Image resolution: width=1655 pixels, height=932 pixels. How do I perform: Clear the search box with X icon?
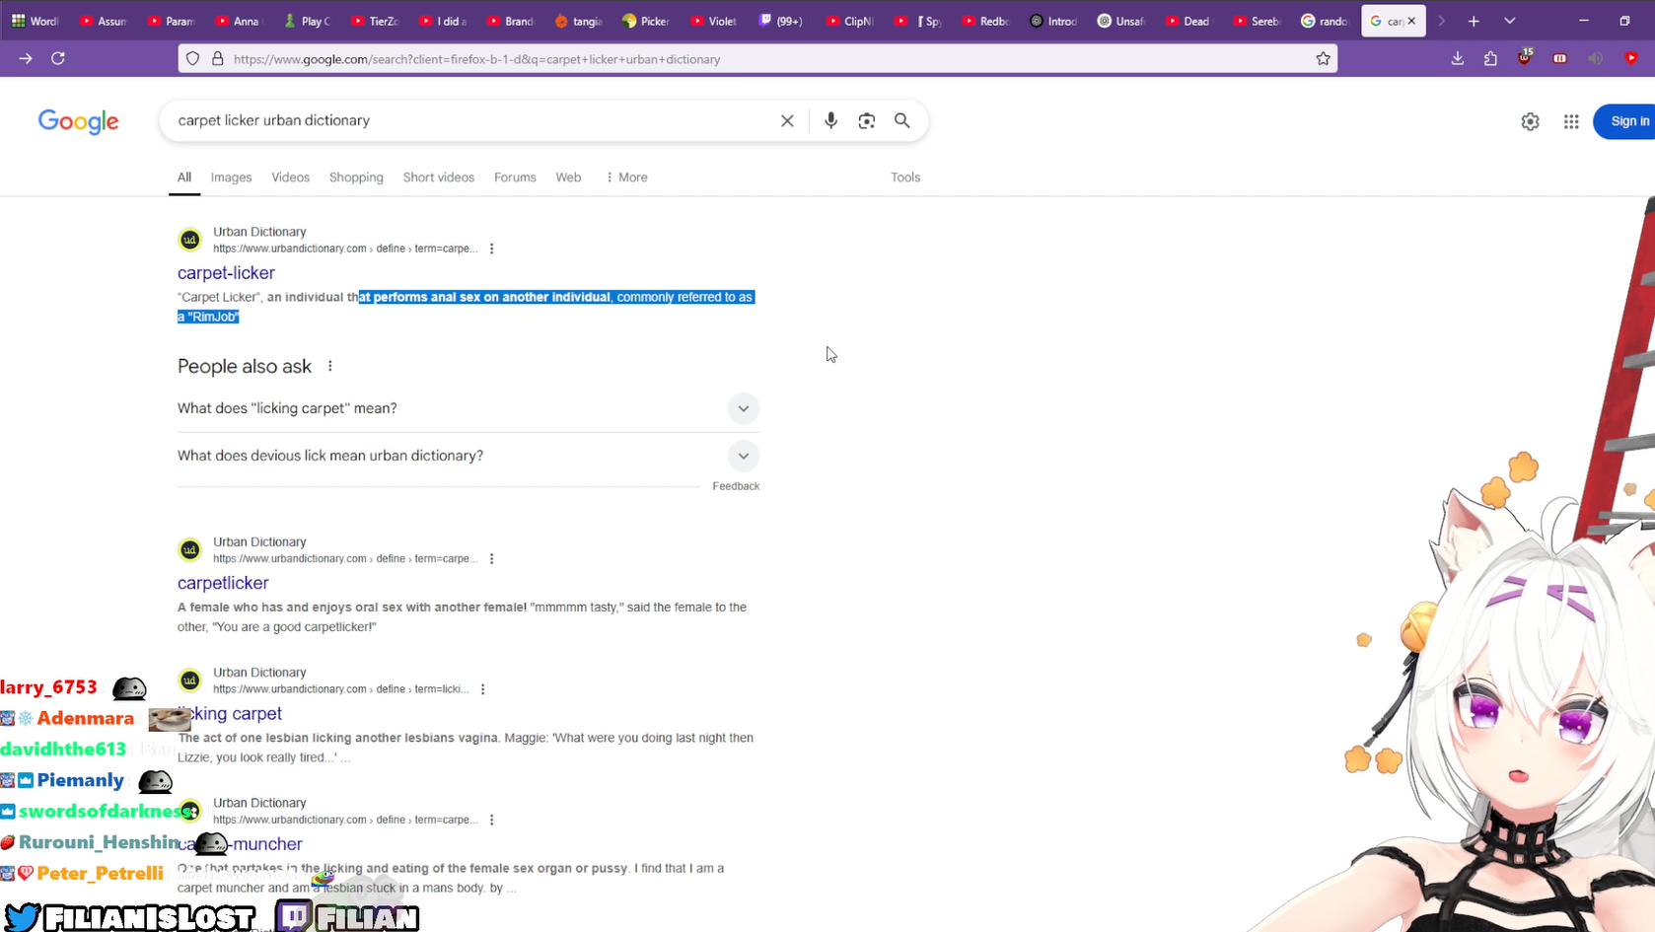point(787,120)
